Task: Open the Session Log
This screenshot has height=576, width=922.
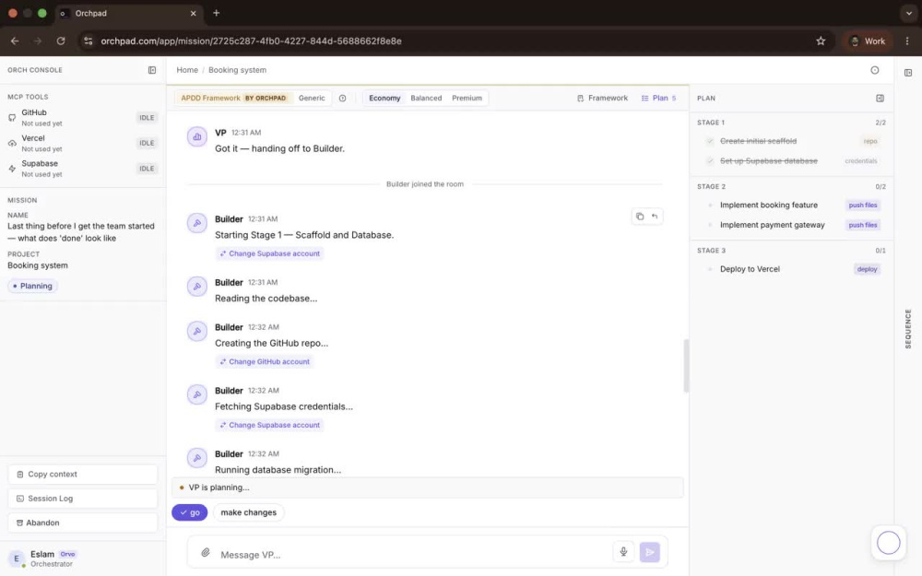Action: 82,499
